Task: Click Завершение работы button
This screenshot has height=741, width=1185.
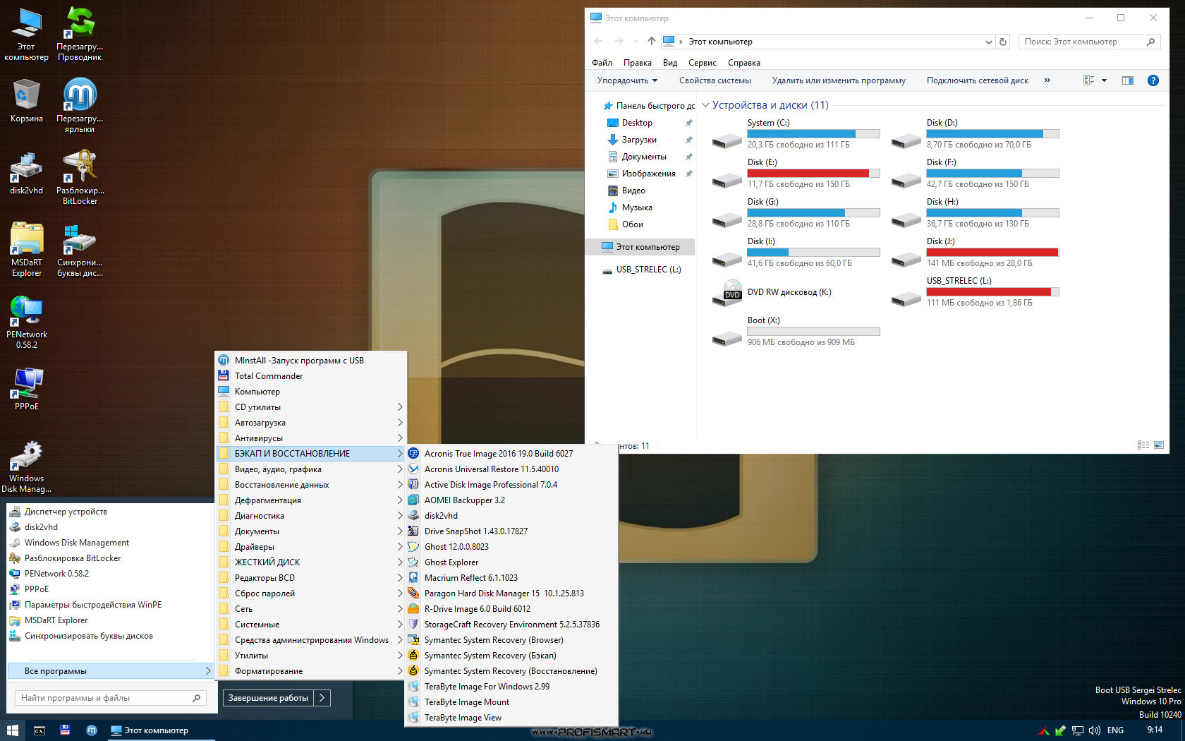Action: (x=268, y=698)
